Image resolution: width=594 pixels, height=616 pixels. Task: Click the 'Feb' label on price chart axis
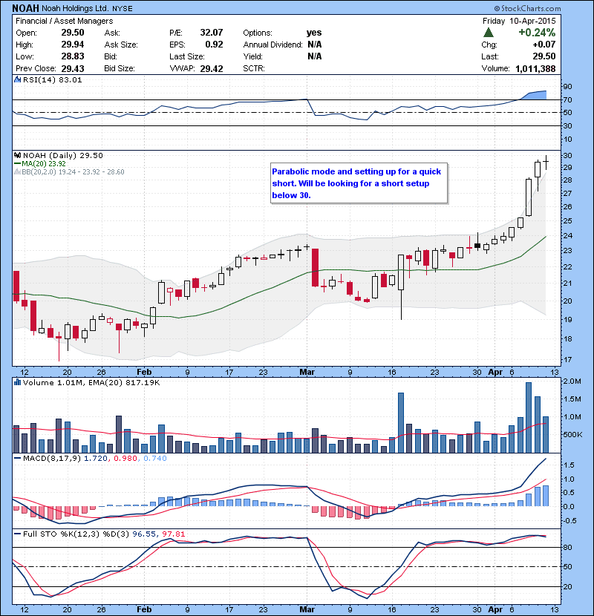(x=144, y=372)
